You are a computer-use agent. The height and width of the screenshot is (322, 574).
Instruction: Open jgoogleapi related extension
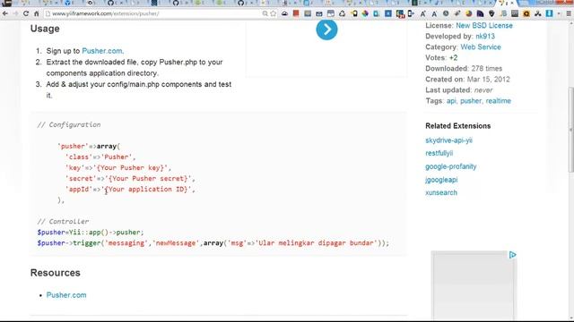[x=441, y=180]
